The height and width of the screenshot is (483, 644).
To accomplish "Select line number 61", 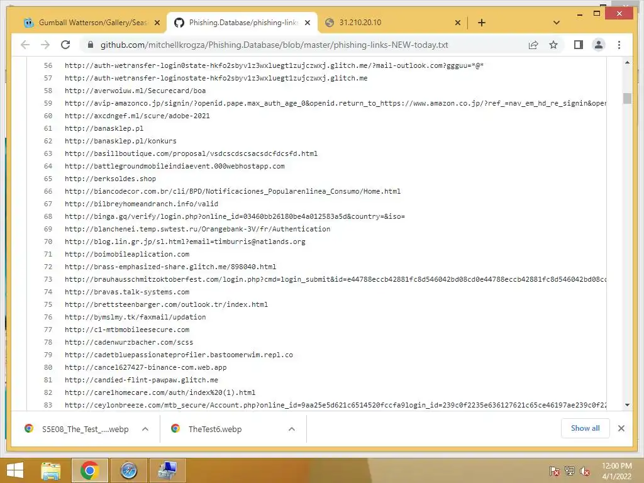I will (x=48, y=128).
